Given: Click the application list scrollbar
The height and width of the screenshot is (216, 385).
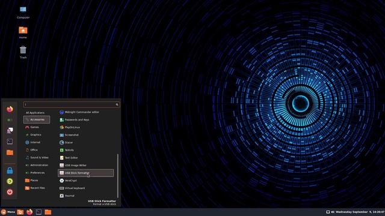Looking at the screenshot, I should (118, 176).
